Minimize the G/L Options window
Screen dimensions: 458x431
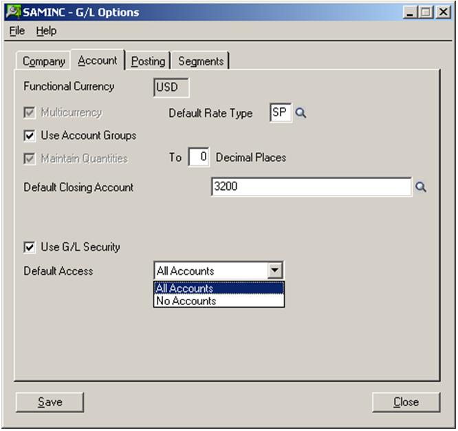410,12
